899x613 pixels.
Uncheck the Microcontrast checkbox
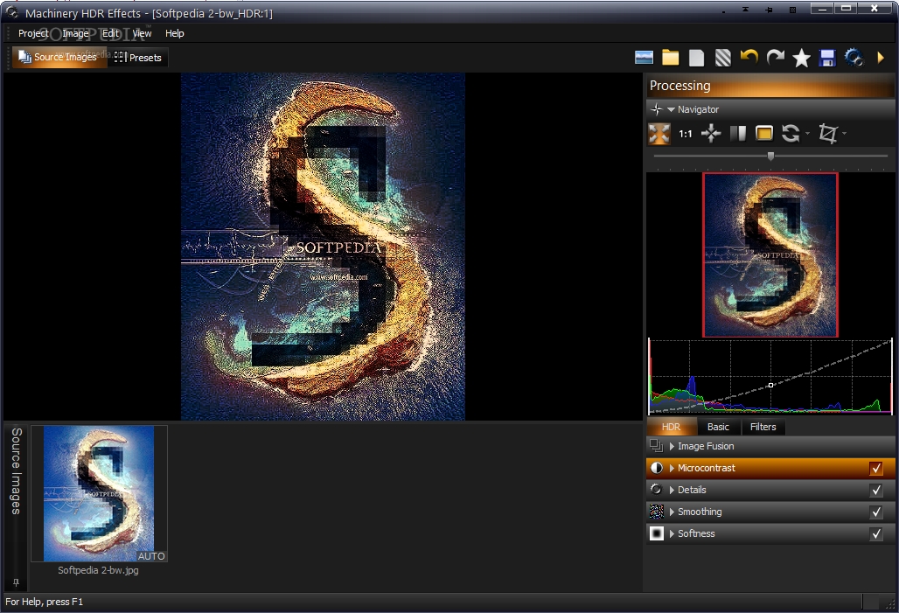point(876,468)
